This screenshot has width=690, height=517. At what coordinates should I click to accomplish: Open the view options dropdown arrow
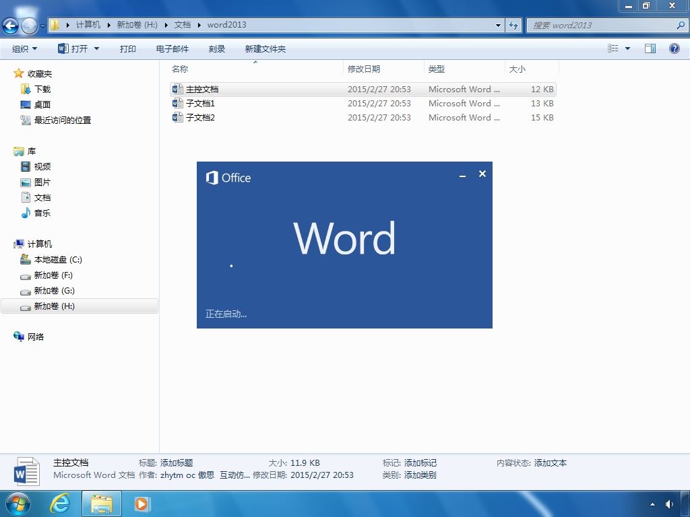627,48
